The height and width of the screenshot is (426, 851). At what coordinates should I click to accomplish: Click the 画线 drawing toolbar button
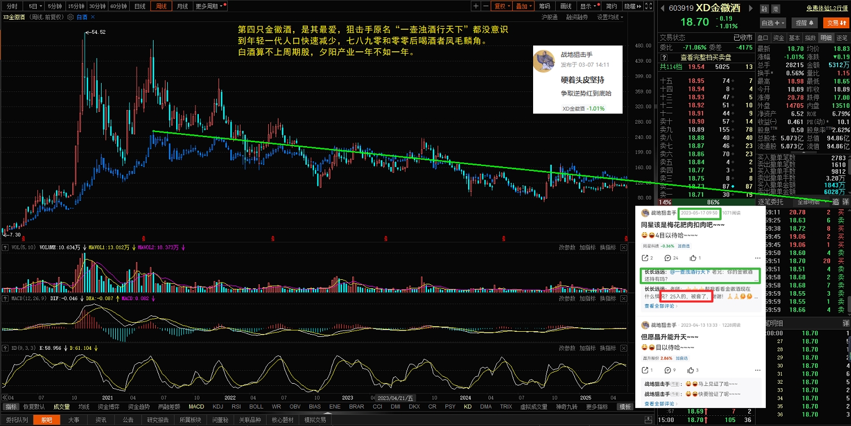coord(566,6)
